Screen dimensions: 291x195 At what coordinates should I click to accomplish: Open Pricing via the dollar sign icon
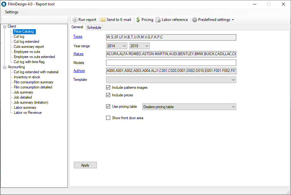(x=138, y=20)
